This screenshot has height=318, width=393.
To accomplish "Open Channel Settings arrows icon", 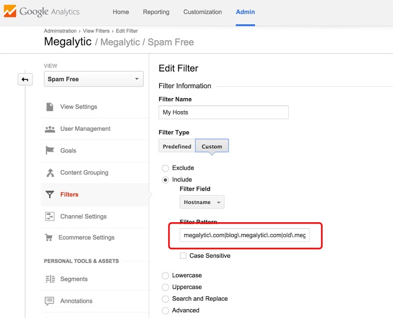I will (50, 216).
